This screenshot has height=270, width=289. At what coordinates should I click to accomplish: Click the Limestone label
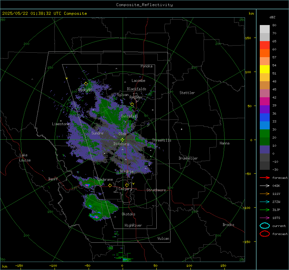(x=61, y=124)
